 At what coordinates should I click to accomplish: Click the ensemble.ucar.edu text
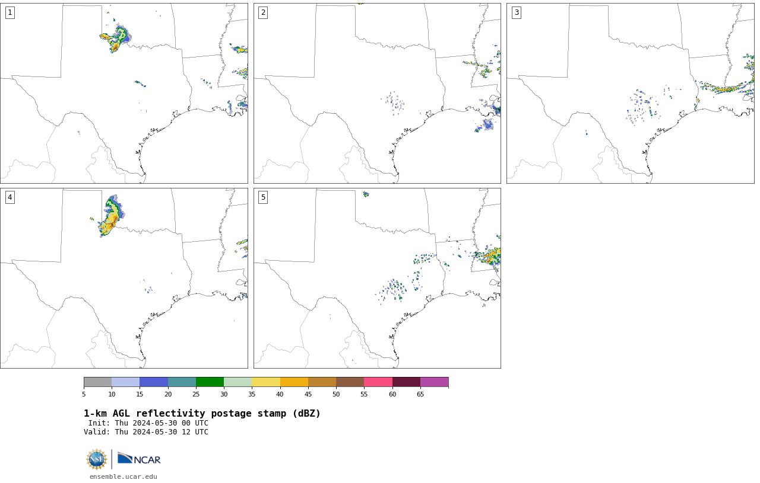tap(123, 476)
